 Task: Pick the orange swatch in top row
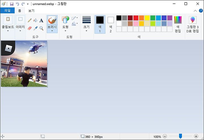pos(141,18)
